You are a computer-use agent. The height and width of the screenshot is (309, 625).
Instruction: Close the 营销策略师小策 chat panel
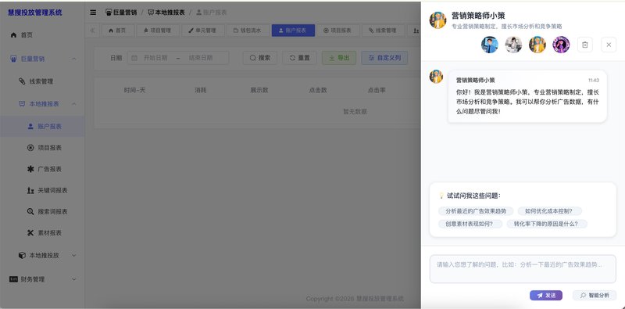[609, 45]
